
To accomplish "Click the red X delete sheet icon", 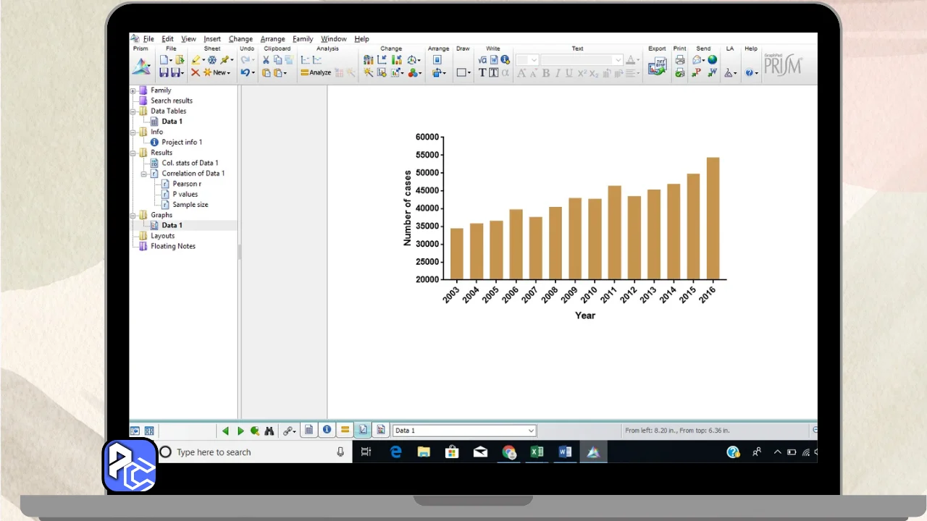I will pos(196,72).
